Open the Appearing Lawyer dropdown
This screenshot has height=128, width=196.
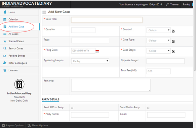90,61
